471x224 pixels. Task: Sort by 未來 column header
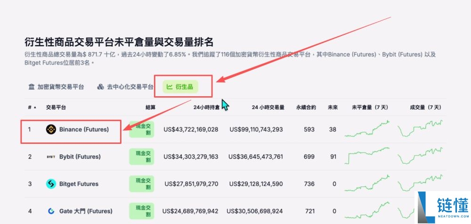coord(333,108)
